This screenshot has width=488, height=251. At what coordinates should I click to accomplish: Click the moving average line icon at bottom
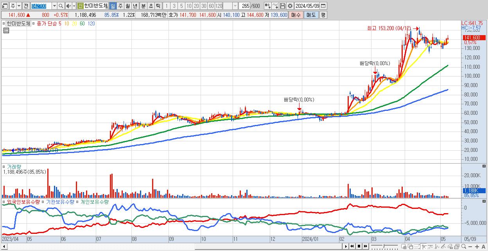tap(431, 246)
